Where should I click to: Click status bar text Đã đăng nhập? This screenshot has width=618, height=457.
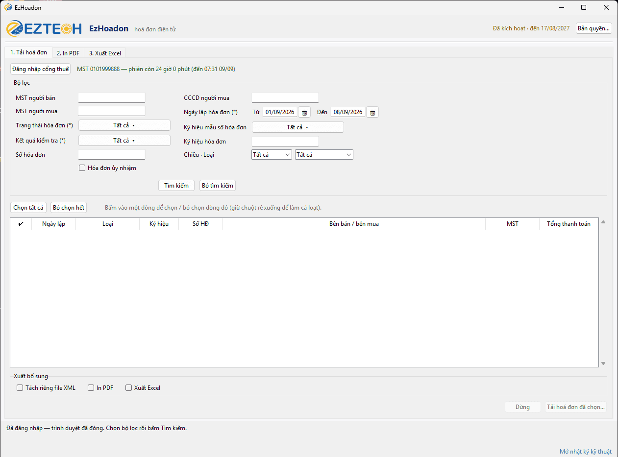point(97,428)
